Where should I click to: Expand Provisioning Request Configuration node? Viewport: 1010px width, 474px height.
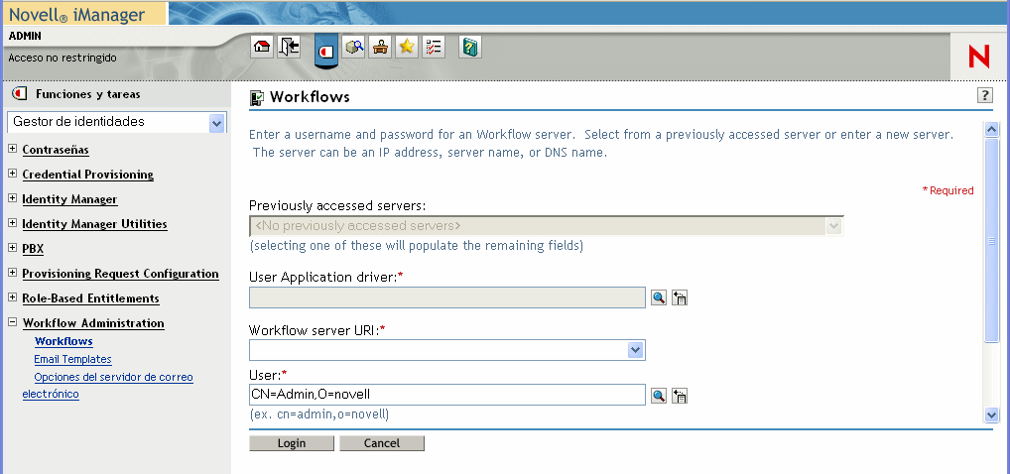click(12, 273)
